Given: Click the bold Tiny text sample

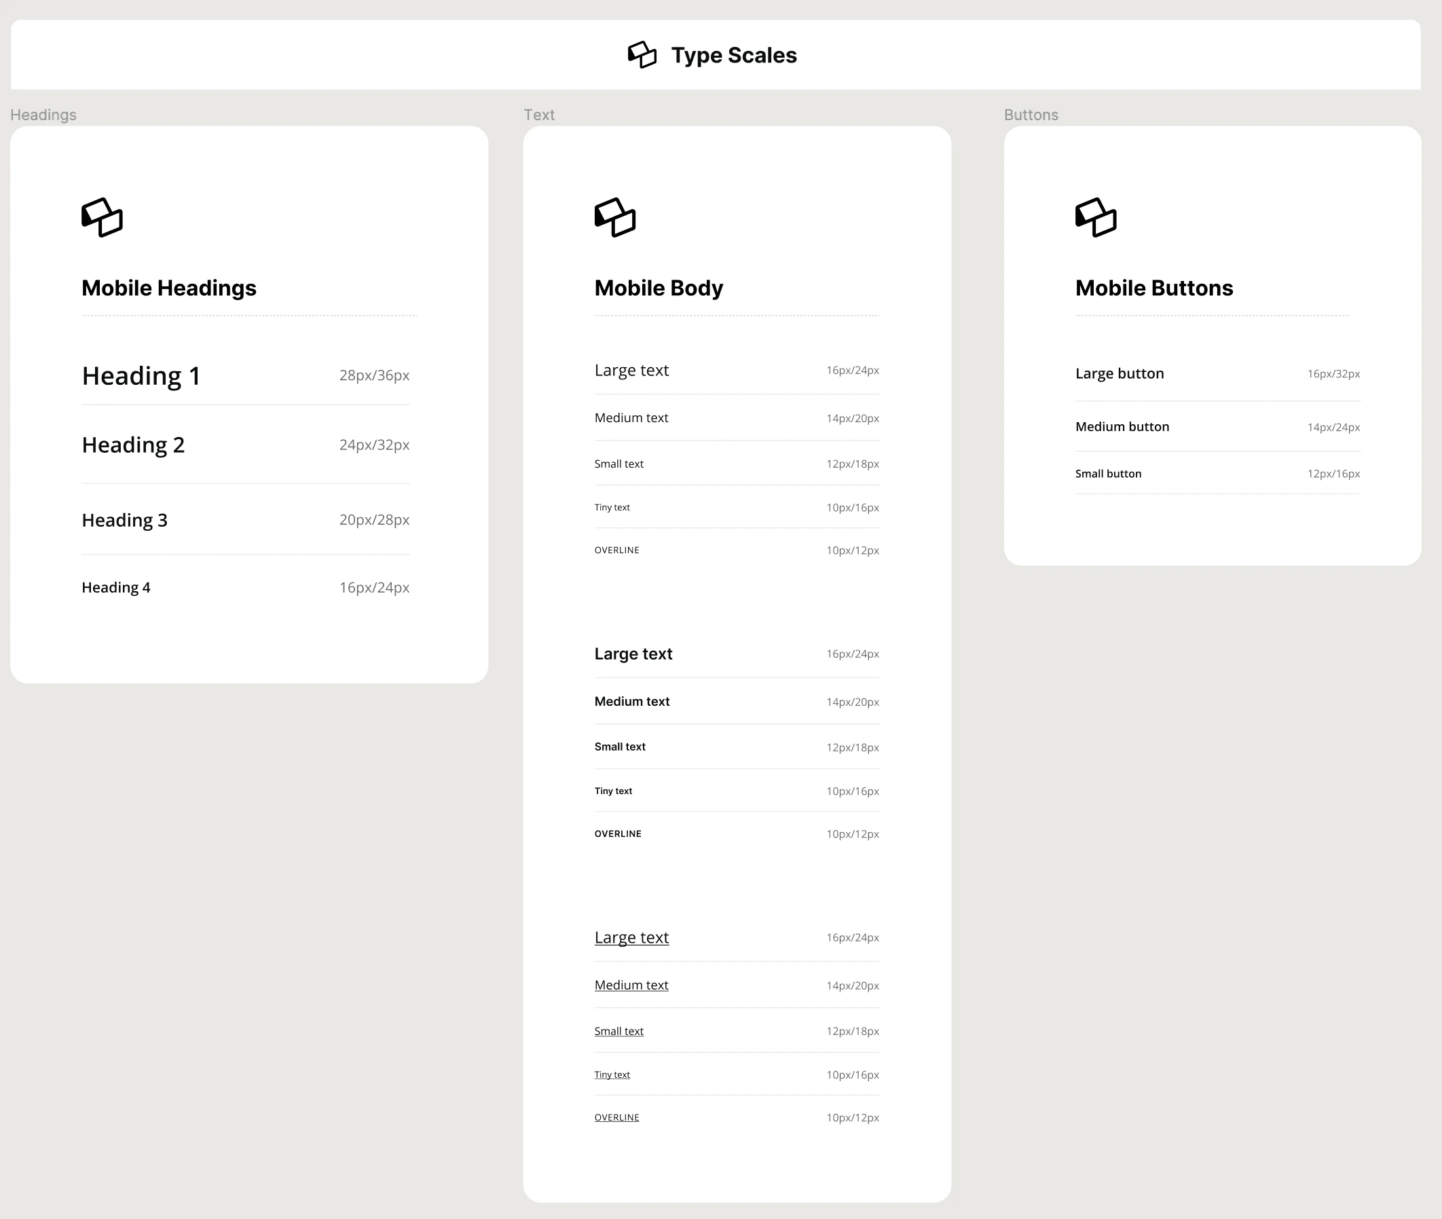Looking at the screenshot, I should [x=613, y=791].
